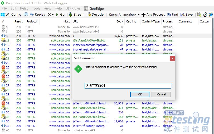Screen dimensions: 214x134
Task: Click the JS icon of session 11
Action: coord(3,40)
